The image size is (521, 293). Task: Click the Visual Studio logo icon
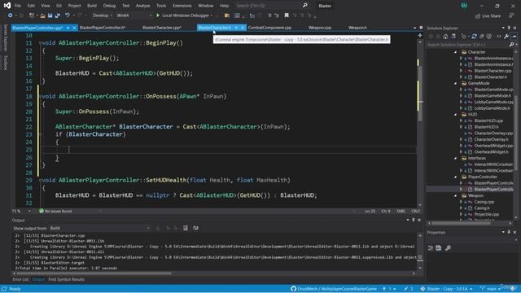(x=7, y=6)
